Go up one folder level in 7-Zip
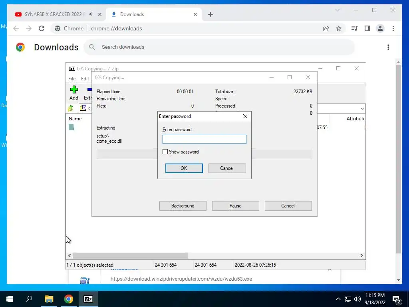This screenshot has height=307, width=409. tap(71, 108)
